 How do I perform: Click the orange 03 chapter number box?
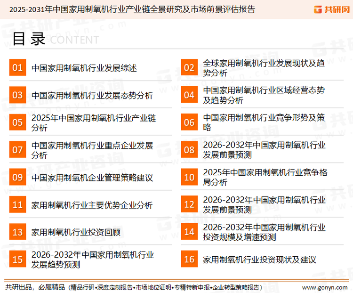point(17,95)
